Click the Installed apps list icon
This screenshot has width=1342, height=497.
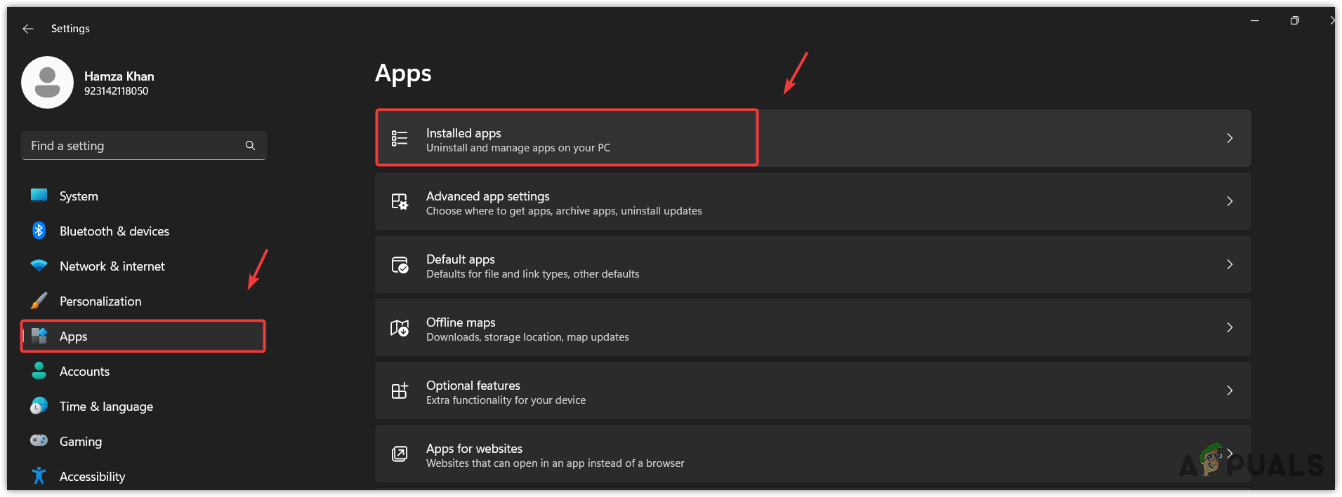coord(400,138)
